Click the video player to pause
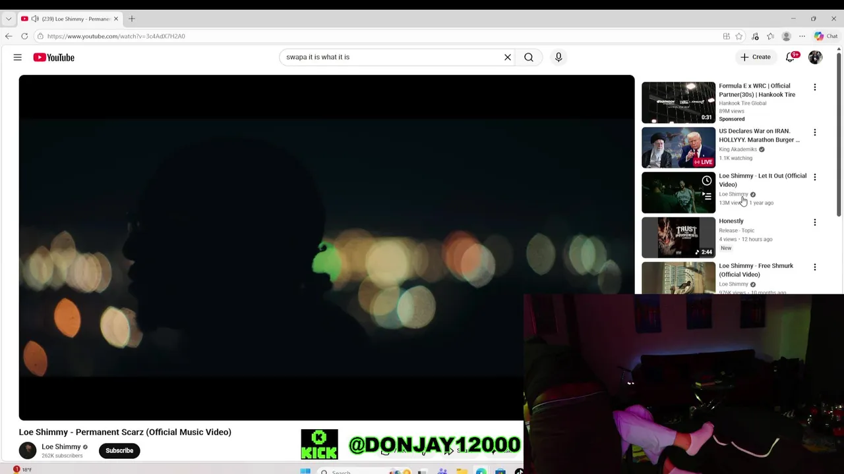844x474 pixels. click(326, 248)
